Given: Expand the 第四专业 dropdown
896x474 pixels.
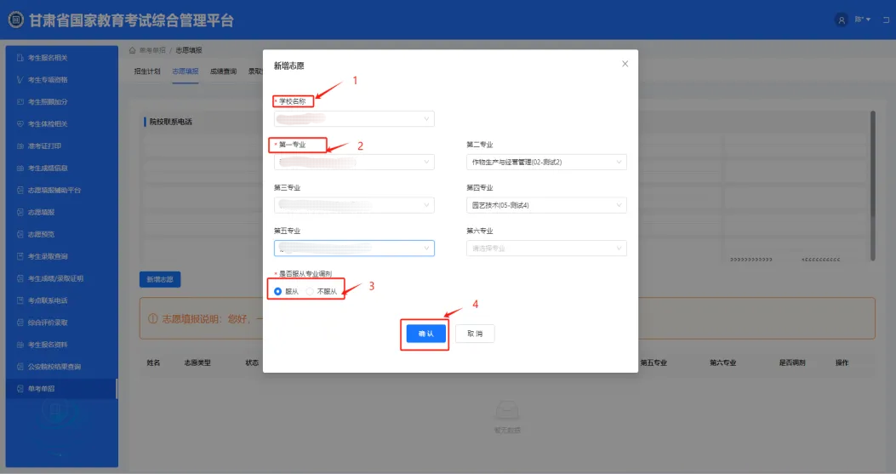Looking at the screenshot, I should [x=546, y=205].
